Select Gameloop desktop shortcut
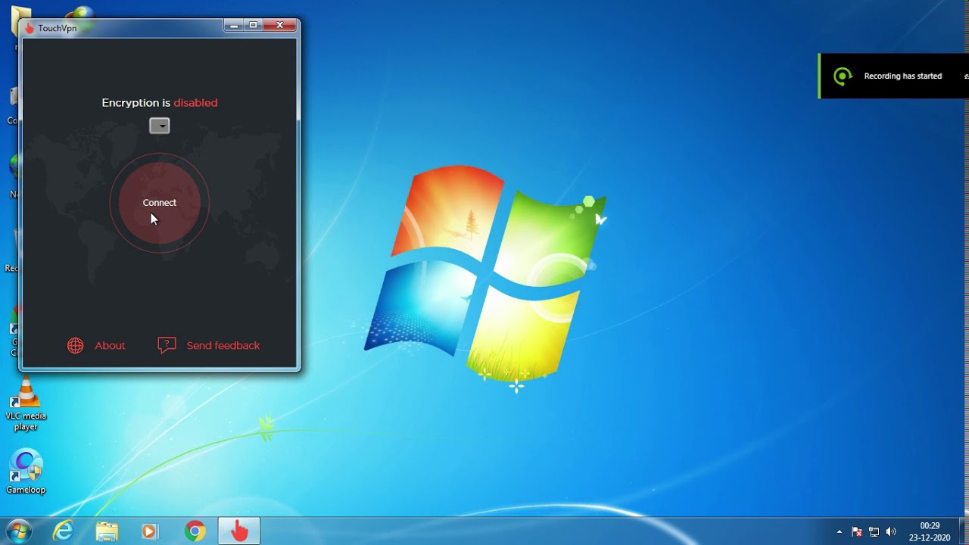The height and width of the screenshot is (545, 969). (x=26, y=472)
